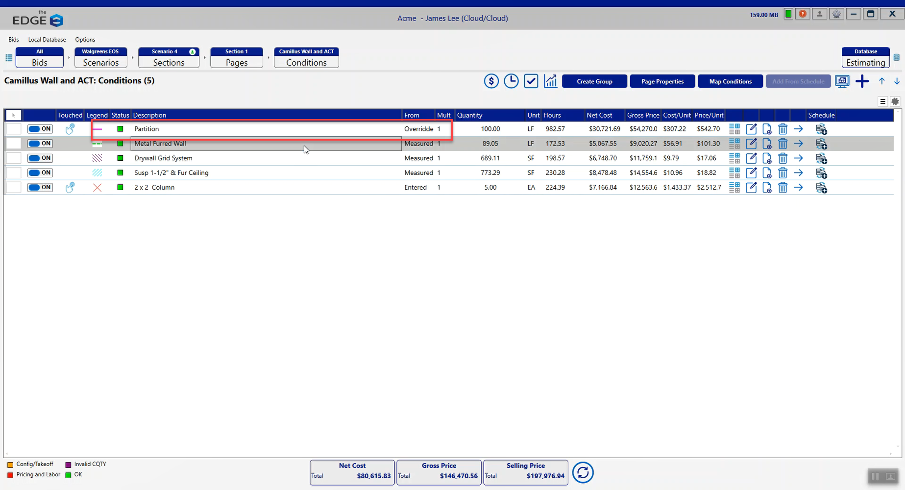Add schedule for 2 x 2 Column row

click(x=821, y=188)
